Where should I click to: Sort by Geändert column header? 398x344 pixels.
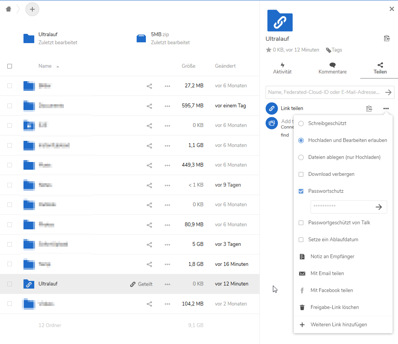point(225,66)
